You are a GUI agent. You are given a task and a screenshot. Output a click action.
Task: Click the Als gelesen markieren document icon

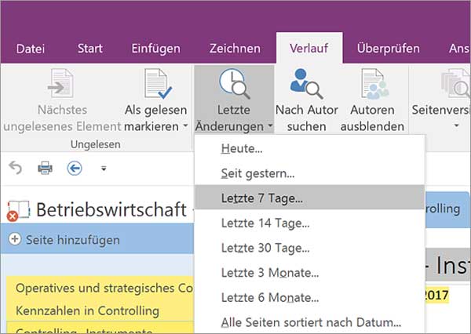click(158, 84)
